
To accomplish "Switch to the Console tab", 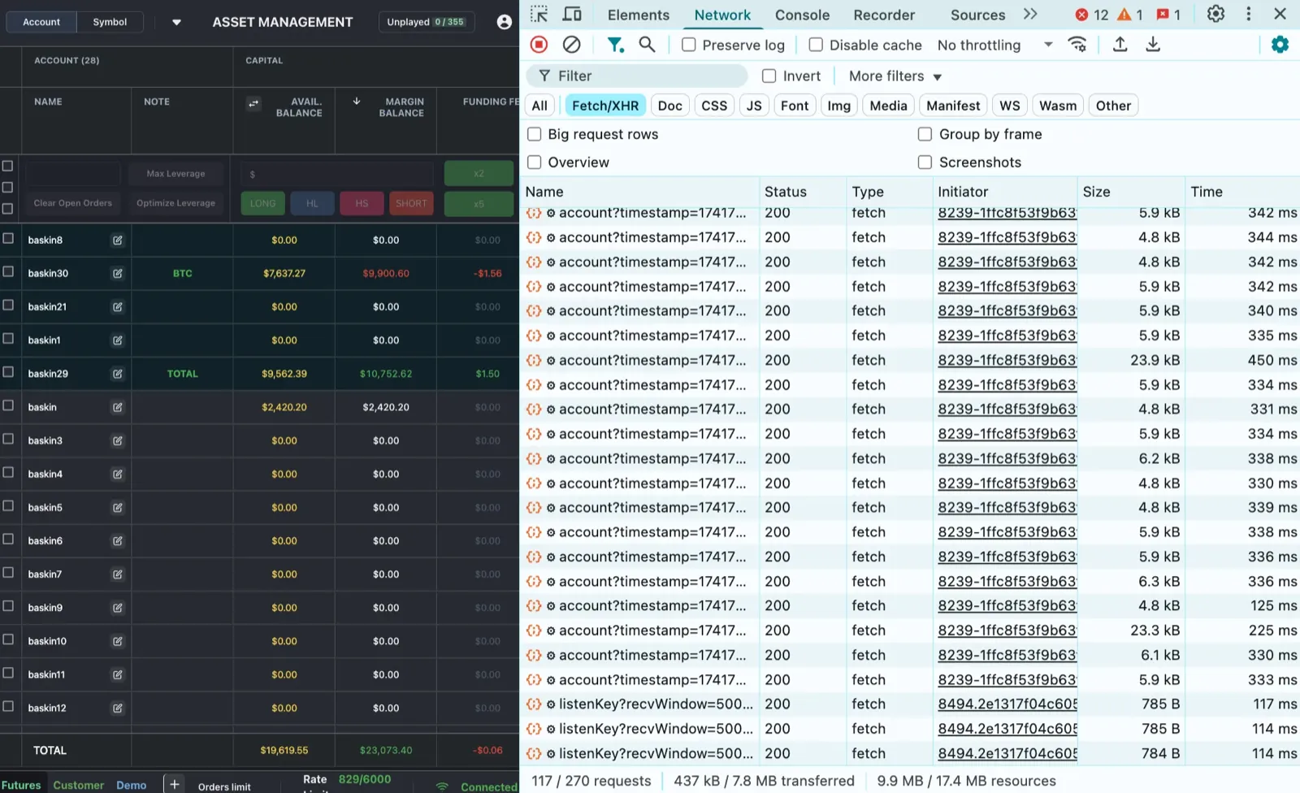I will (x=802, y=15).
